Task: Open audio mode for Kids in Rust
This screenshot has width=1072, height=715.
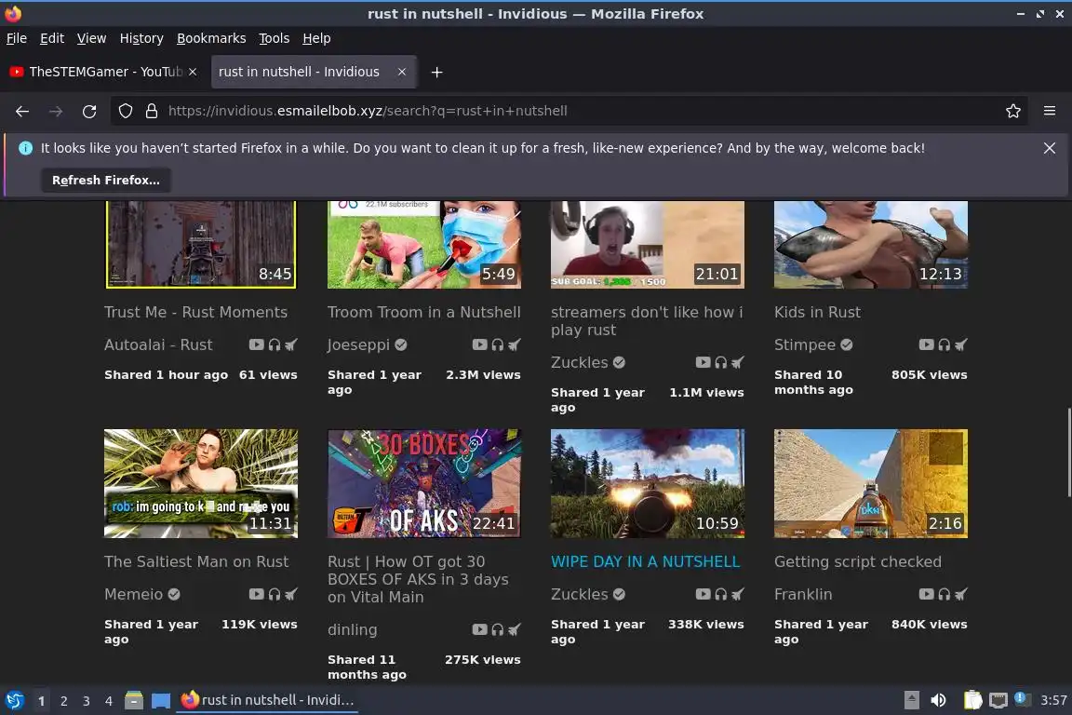Action: point(945,344)
